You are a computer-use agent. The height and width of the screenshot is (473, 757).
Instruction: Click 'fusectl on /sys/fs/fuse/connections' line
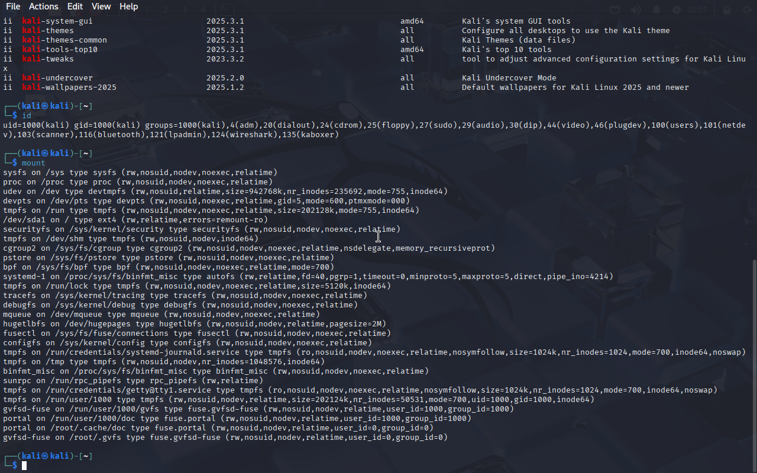pyautogui.click(x=197, y=333)
